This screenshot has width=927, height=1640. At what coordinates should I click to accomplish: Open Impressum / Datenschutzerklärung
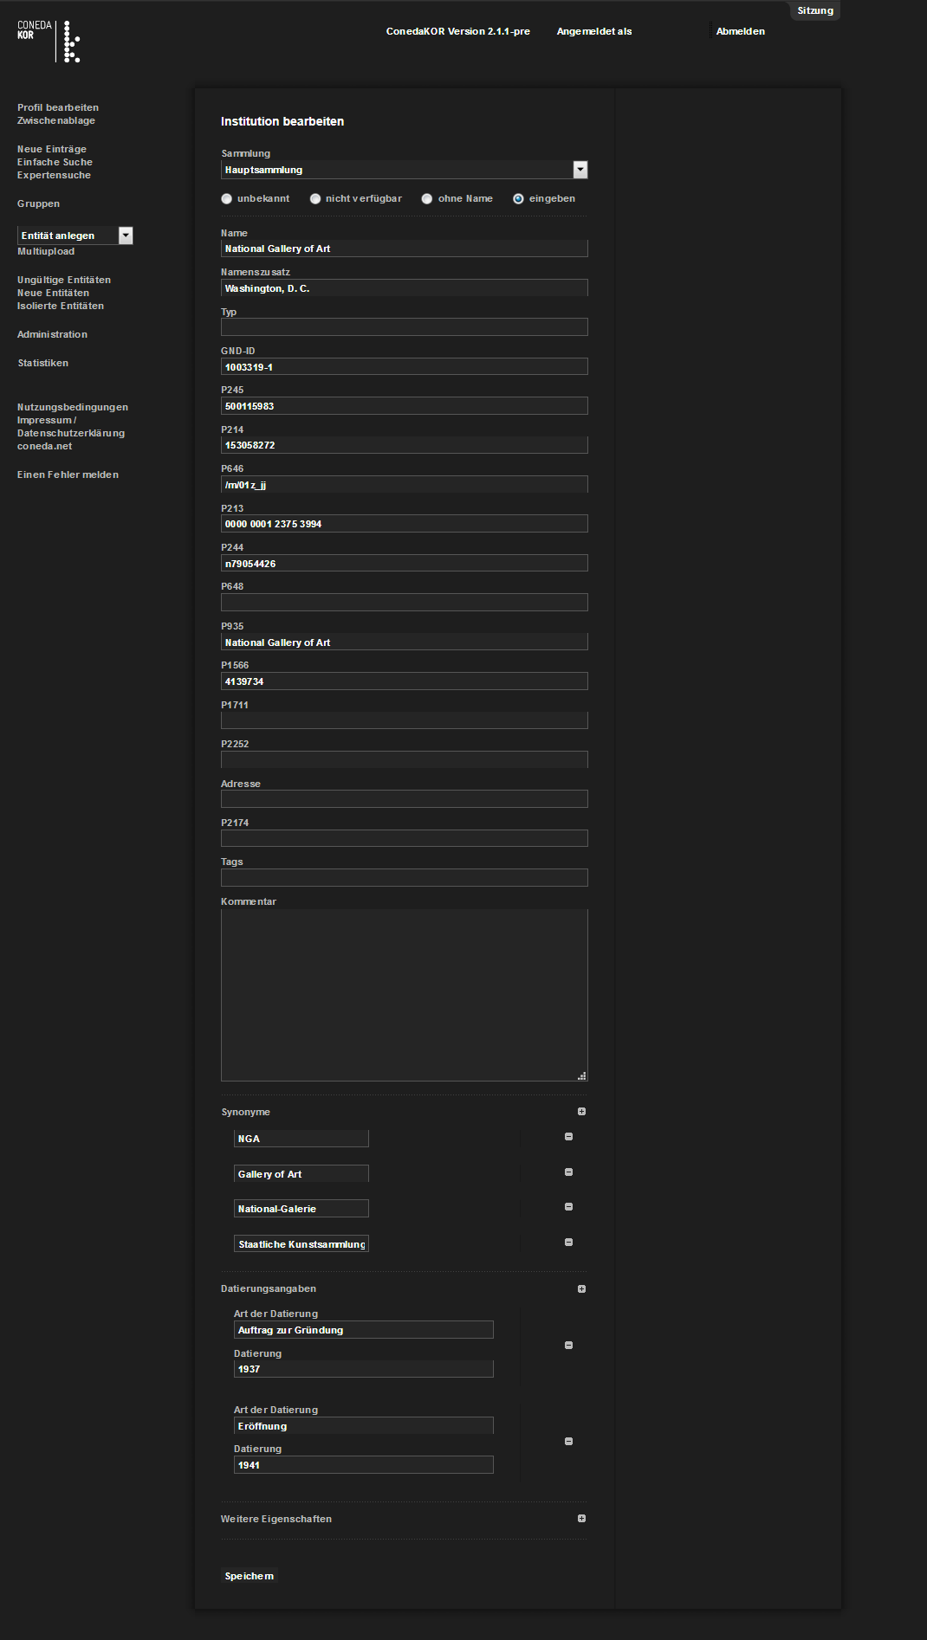coord(71,427)
